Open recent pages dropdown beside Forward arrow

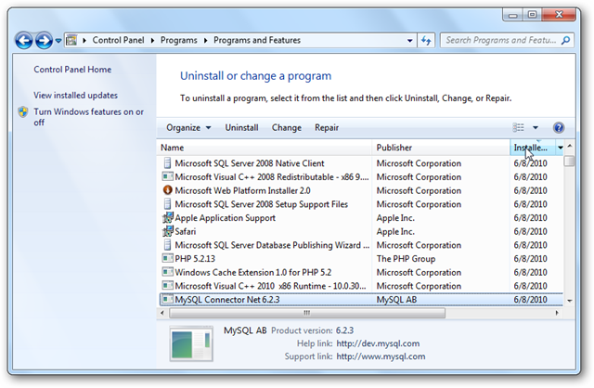pos(58,40)
